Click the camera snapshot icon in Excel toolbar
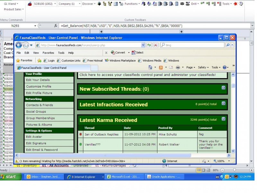The height and width of the screenshot is (193, 257). [182, 4]
